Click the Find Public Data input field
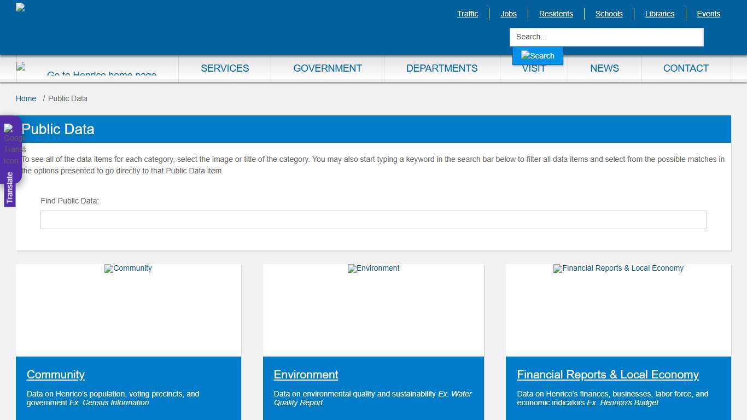Viewport: 747px width, 420px height. click(373, 219)
